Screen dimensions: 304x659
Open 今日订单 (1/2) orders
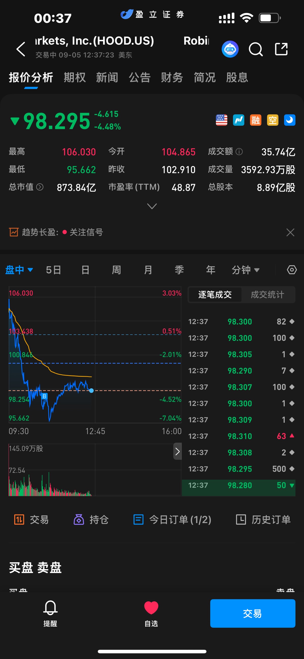(173, 520)
